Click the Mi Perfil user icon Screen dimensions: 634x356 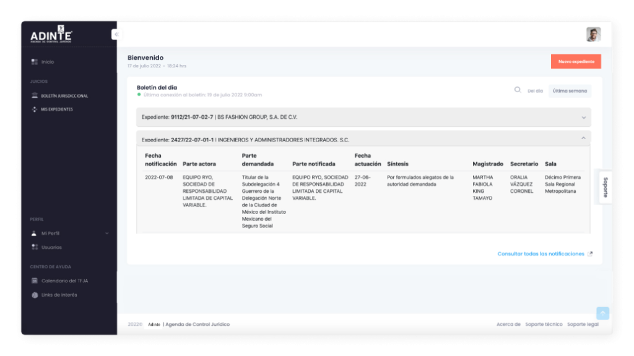[x=33, y=233]
